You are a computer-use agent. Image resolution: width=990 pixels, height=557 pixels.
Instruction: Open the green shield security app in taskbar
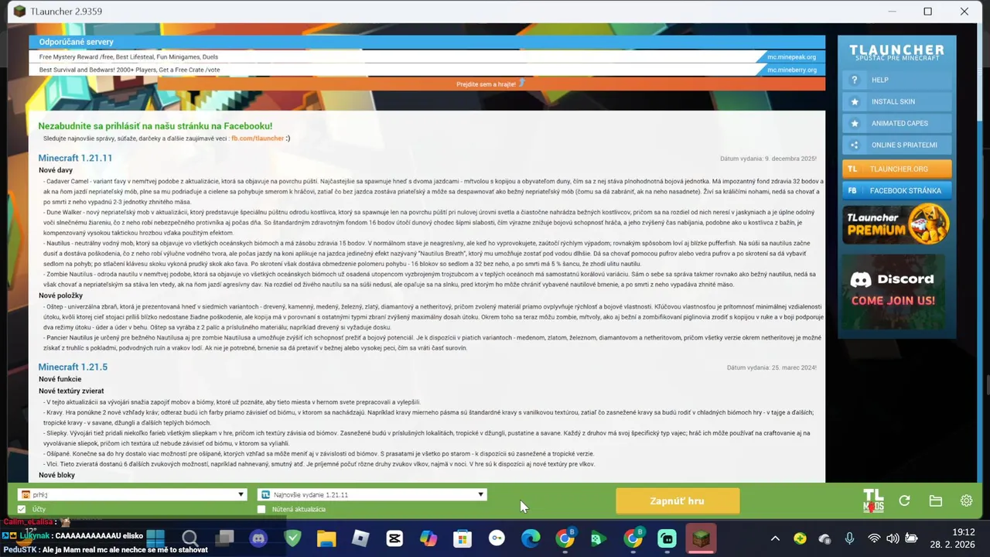pos(292,538)
